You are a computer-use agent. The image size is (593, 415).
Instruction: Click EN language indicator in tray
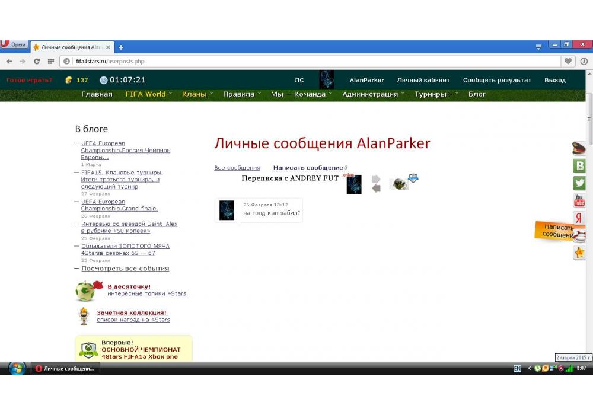pos(517,368)
